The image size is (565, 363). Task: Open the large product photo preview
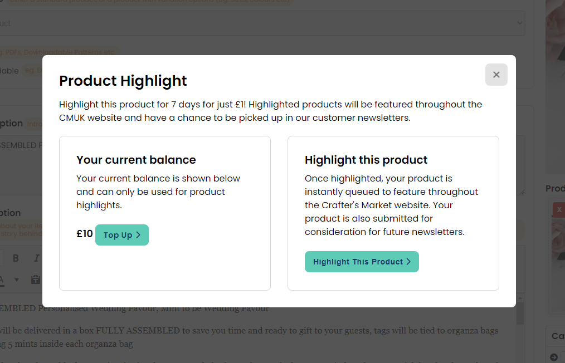(x=555, y=84)
